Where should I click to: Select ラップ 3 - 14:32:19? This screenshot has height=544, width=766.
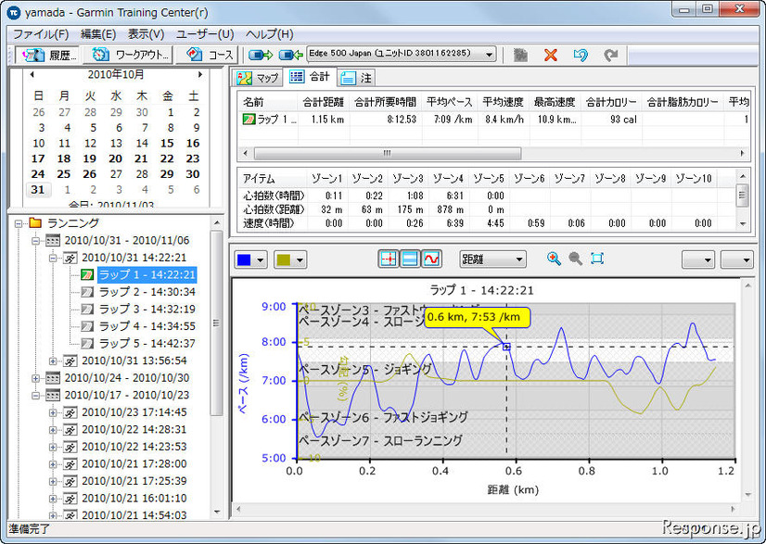click(x=147, y=310)
